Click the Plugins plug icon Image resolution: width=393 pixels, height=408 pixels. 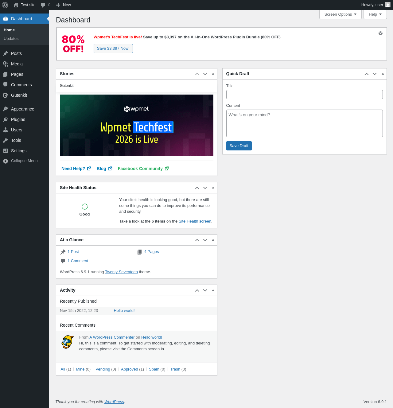pyautogui.click(x=6, y=119)
